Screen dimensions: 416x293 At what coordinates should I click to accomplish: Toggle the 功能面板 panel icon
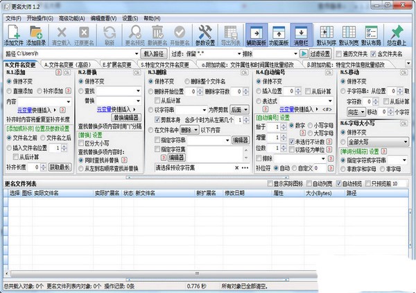point(279,31)
